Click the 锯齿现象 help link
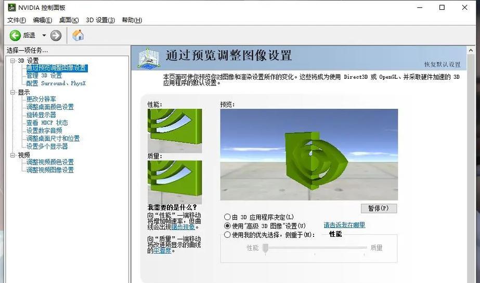This screenshot has width=480, height=283. pos(183,227)
